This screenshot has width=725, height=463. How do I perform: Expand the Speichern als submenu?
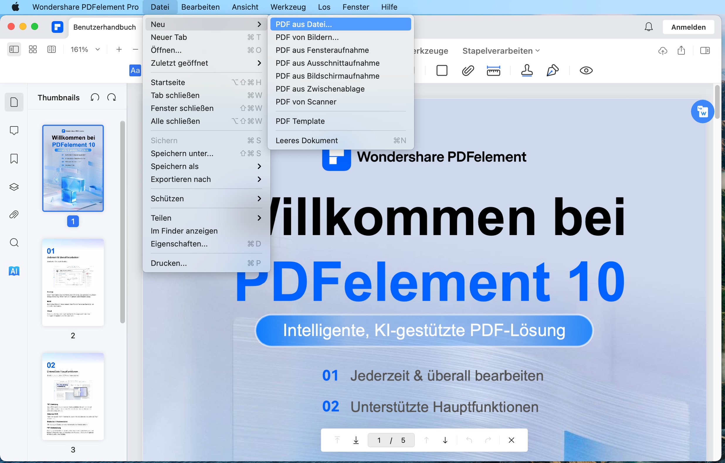(x=205, y=166)
